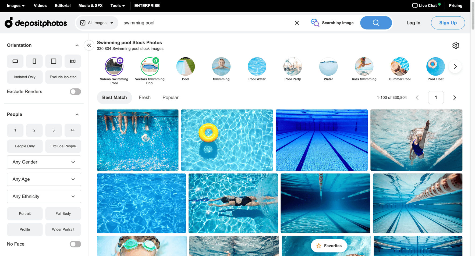Open Any Age dropdown

44,179
